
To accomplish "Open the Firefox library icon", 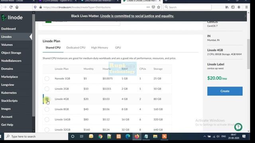I will [227, 7].
